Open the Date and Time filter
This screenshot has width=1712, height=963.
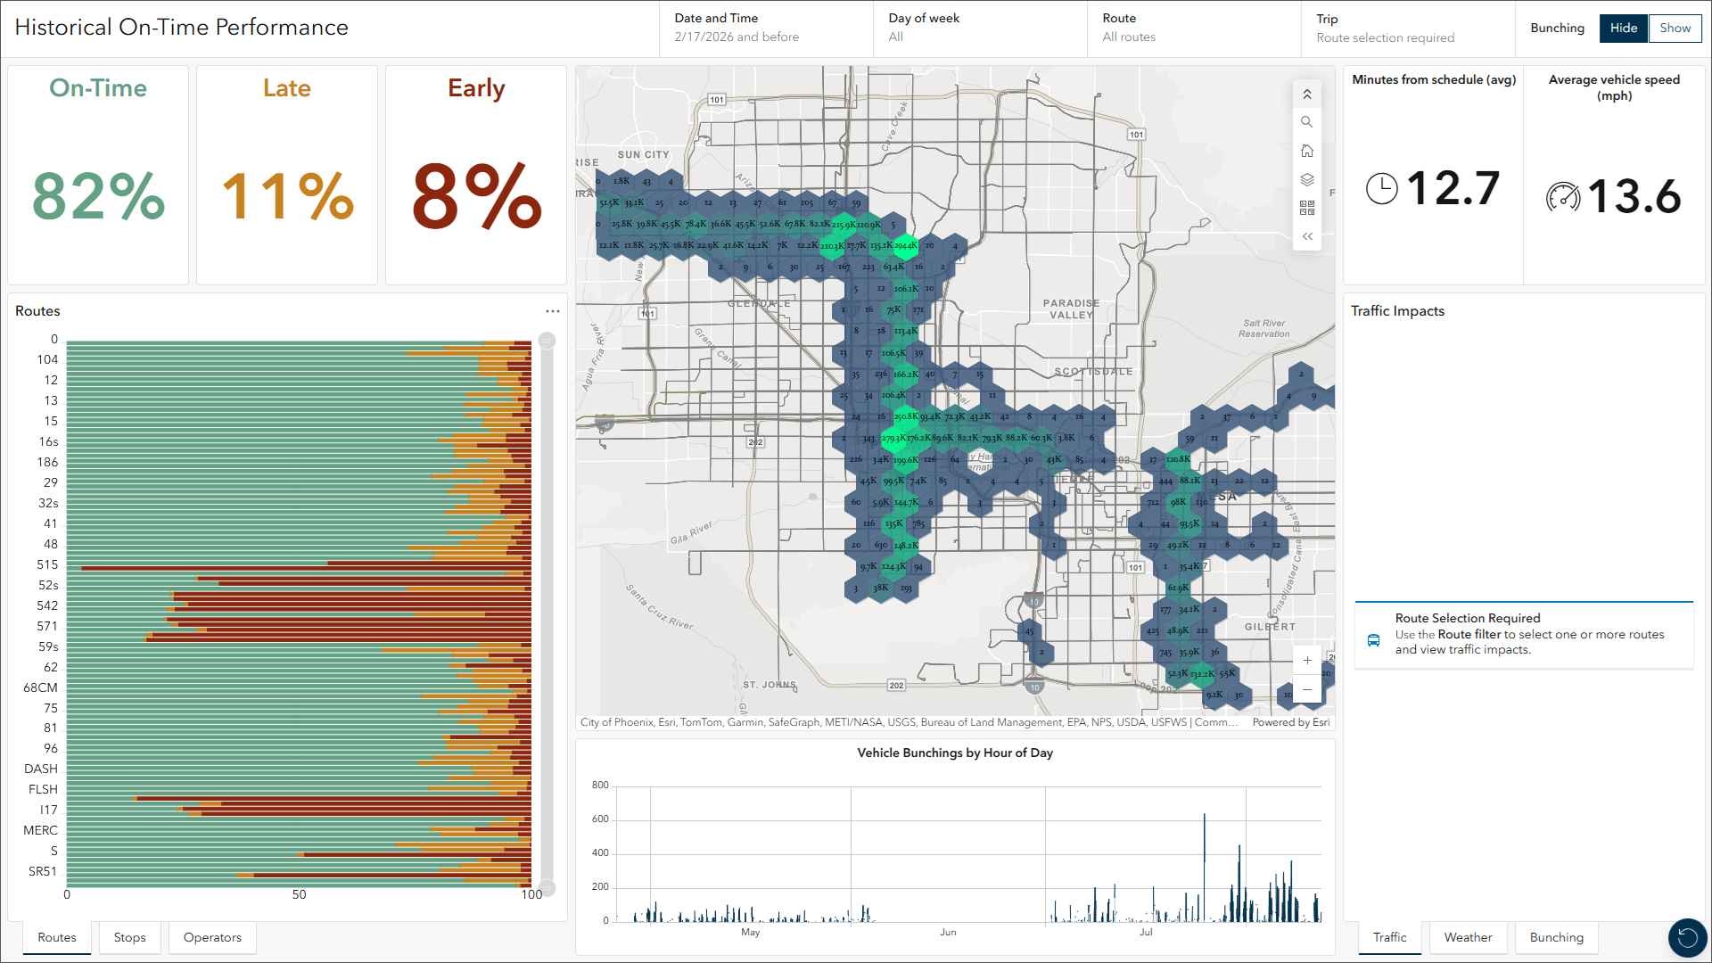click(x=766, y=29)
